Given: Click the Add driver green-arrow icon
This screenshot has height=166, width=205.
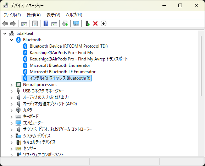Looking at the screenshot, I should [x=88, y=24].
